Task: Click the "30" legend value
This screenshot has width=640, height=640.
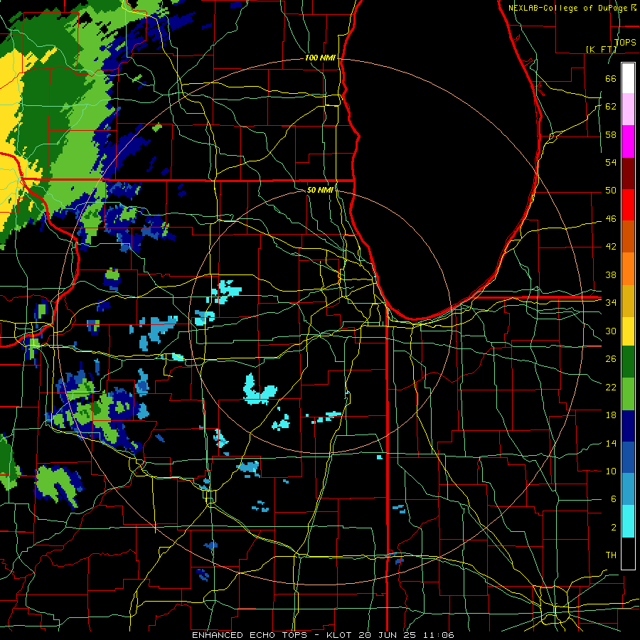Action: pos(611,331)
